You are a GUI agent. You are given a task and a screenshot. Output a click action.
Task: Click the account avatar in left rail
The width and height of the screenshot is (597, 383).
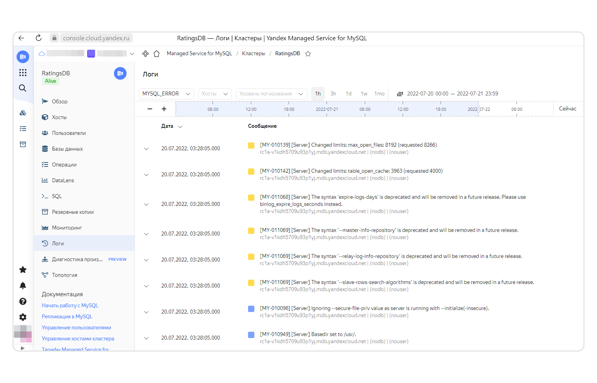tap(23, 333)
